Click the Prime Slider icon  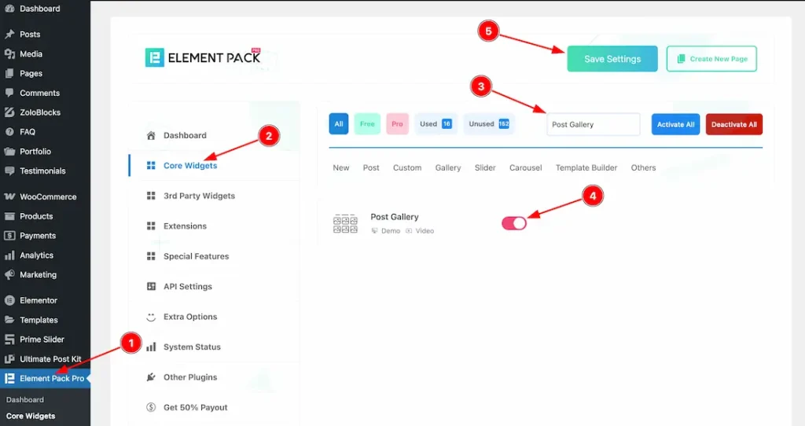coord(9,340)
